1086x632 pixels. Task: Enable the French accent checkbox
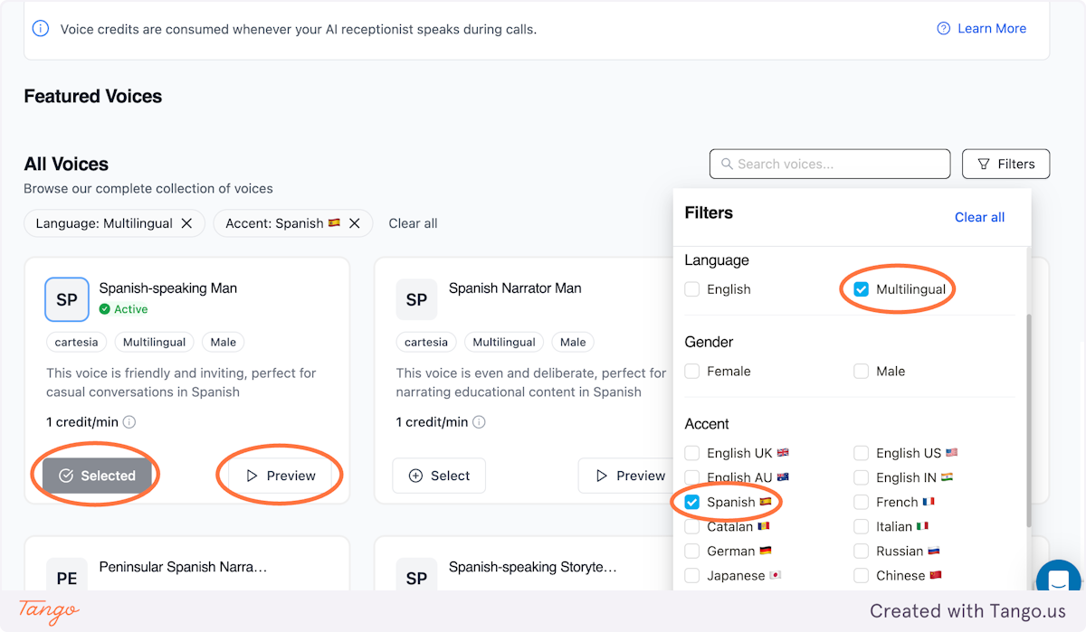tap(860, 502)
